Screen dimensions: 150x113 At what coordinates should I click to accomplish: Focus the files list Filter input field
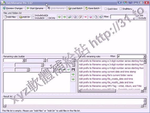[x=123, y=17]
